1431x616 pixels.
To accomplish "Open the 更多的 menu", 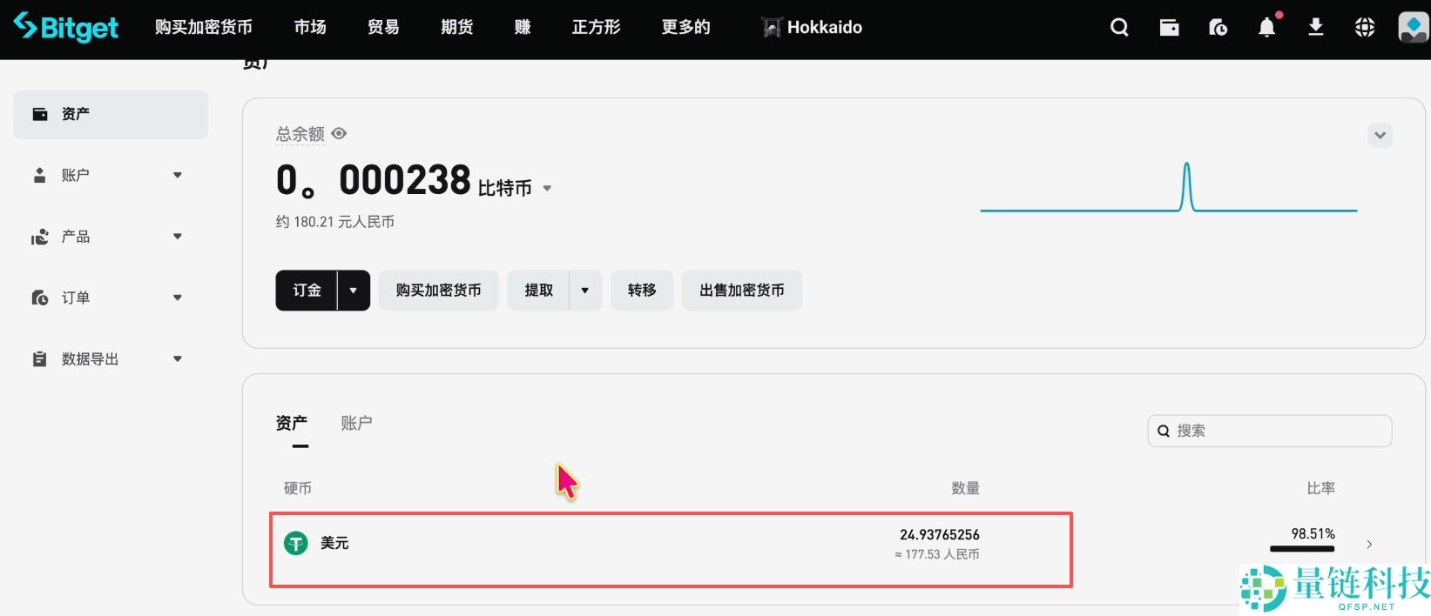I will point(686,28).
